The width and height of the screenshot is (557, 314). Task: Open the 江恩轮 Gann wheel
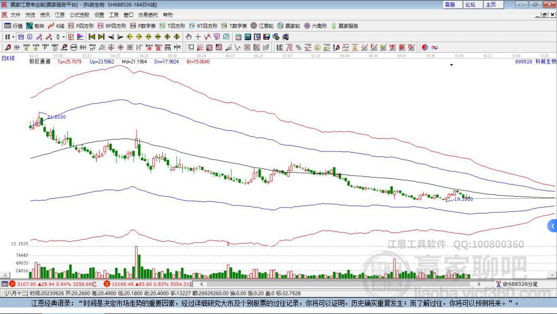point(262,26)
